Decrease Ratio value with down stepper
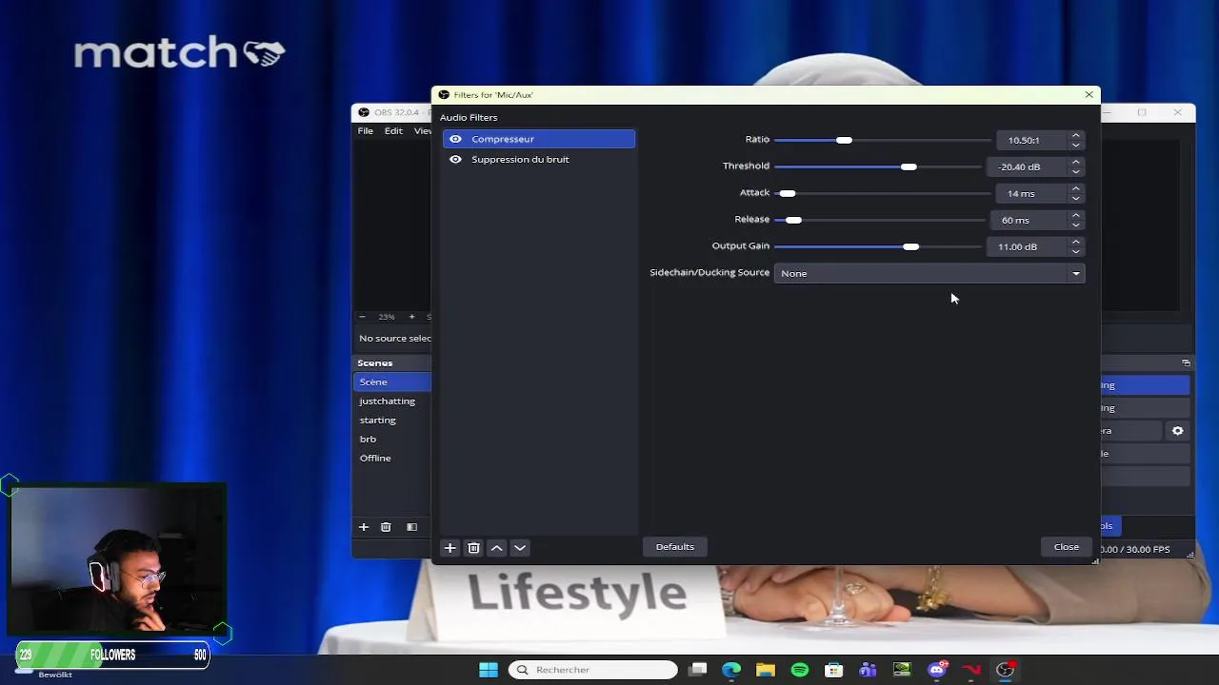This screenshot has width=1219, height=685. 1075,145
